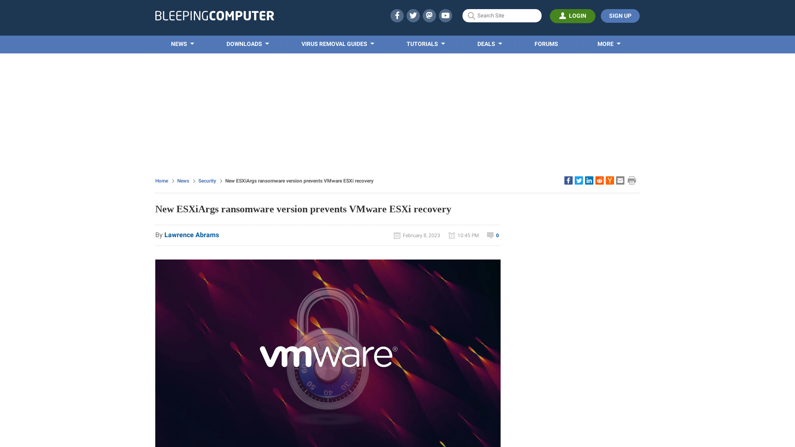The width and height of the screenshot is (795, 447).
Task: Click the Email share icon
Action: point(620,180)
